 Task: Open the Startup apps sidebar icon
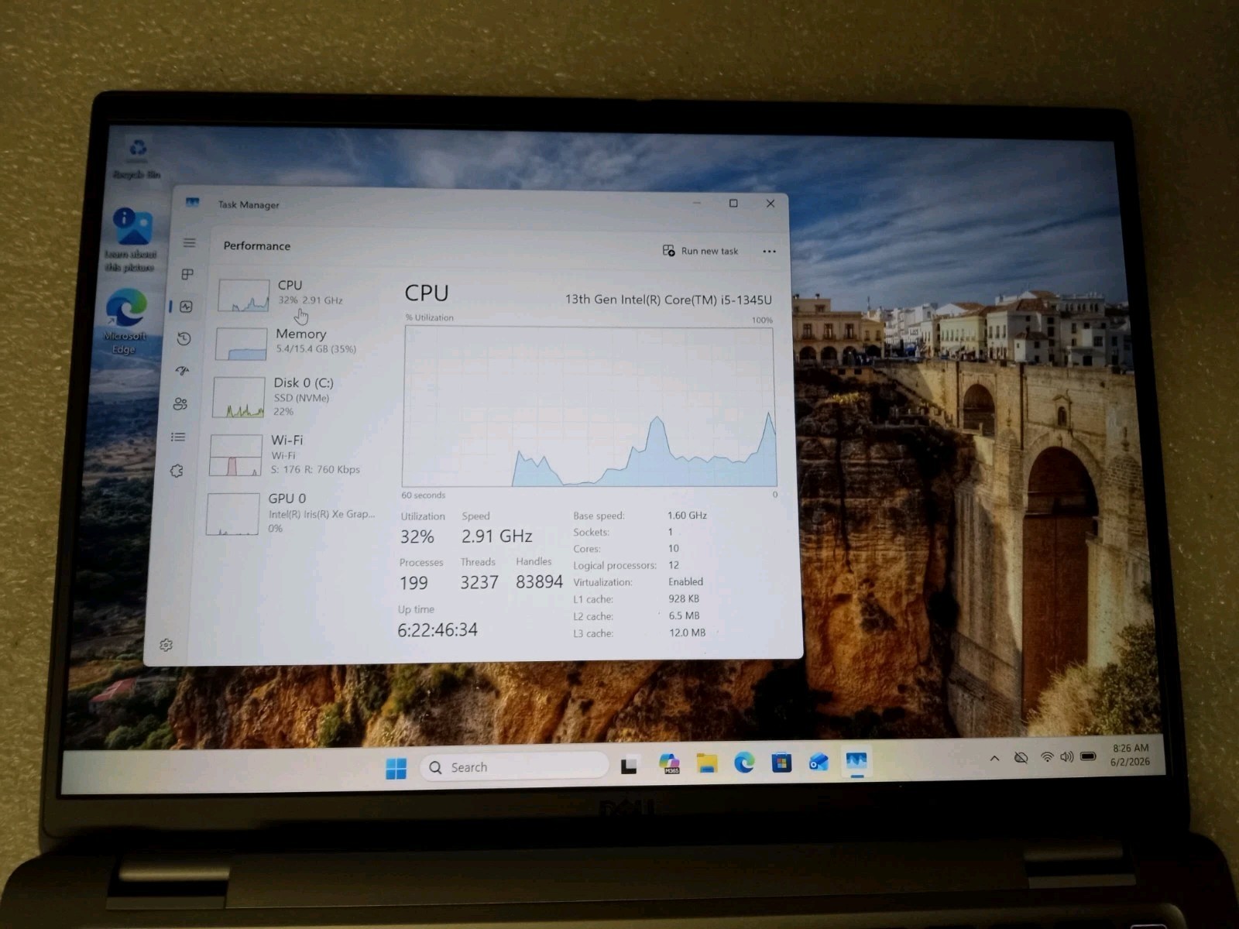183,371
